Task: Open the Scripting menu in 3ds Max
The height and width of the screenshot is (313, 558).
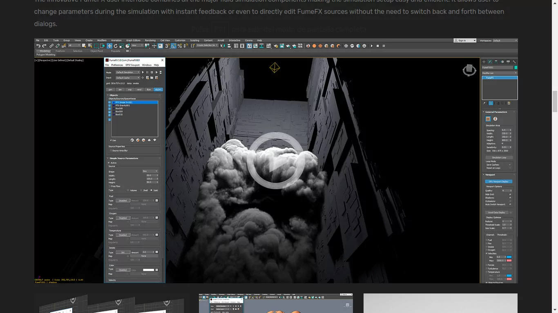Action: coord(195,40)
